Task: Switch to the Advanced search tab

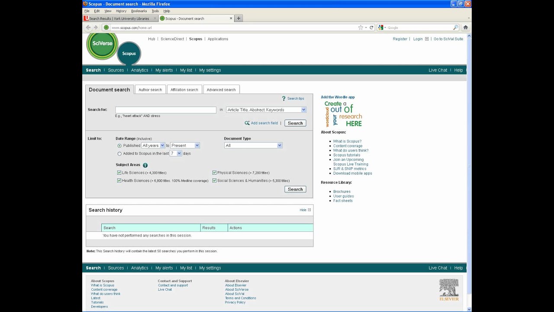Action: (x=221, y=90)
